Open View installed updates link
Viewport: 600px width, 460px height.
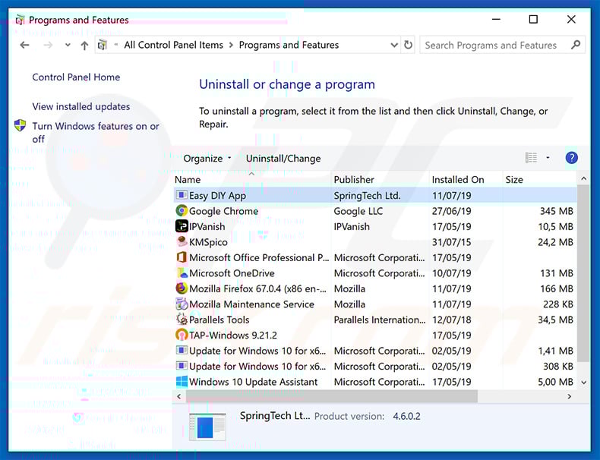[81, 107]
